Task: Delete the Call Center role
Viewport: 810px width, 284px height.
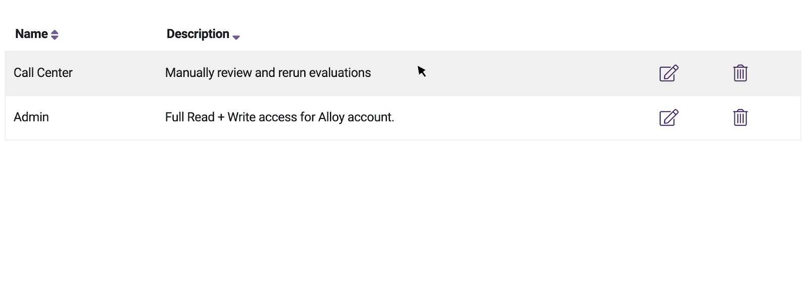Action: point(740,73)
